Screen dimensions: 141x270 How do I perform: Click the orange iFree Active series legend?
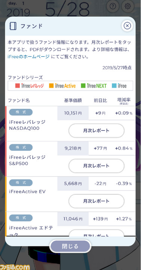click(x=62, y=86)
